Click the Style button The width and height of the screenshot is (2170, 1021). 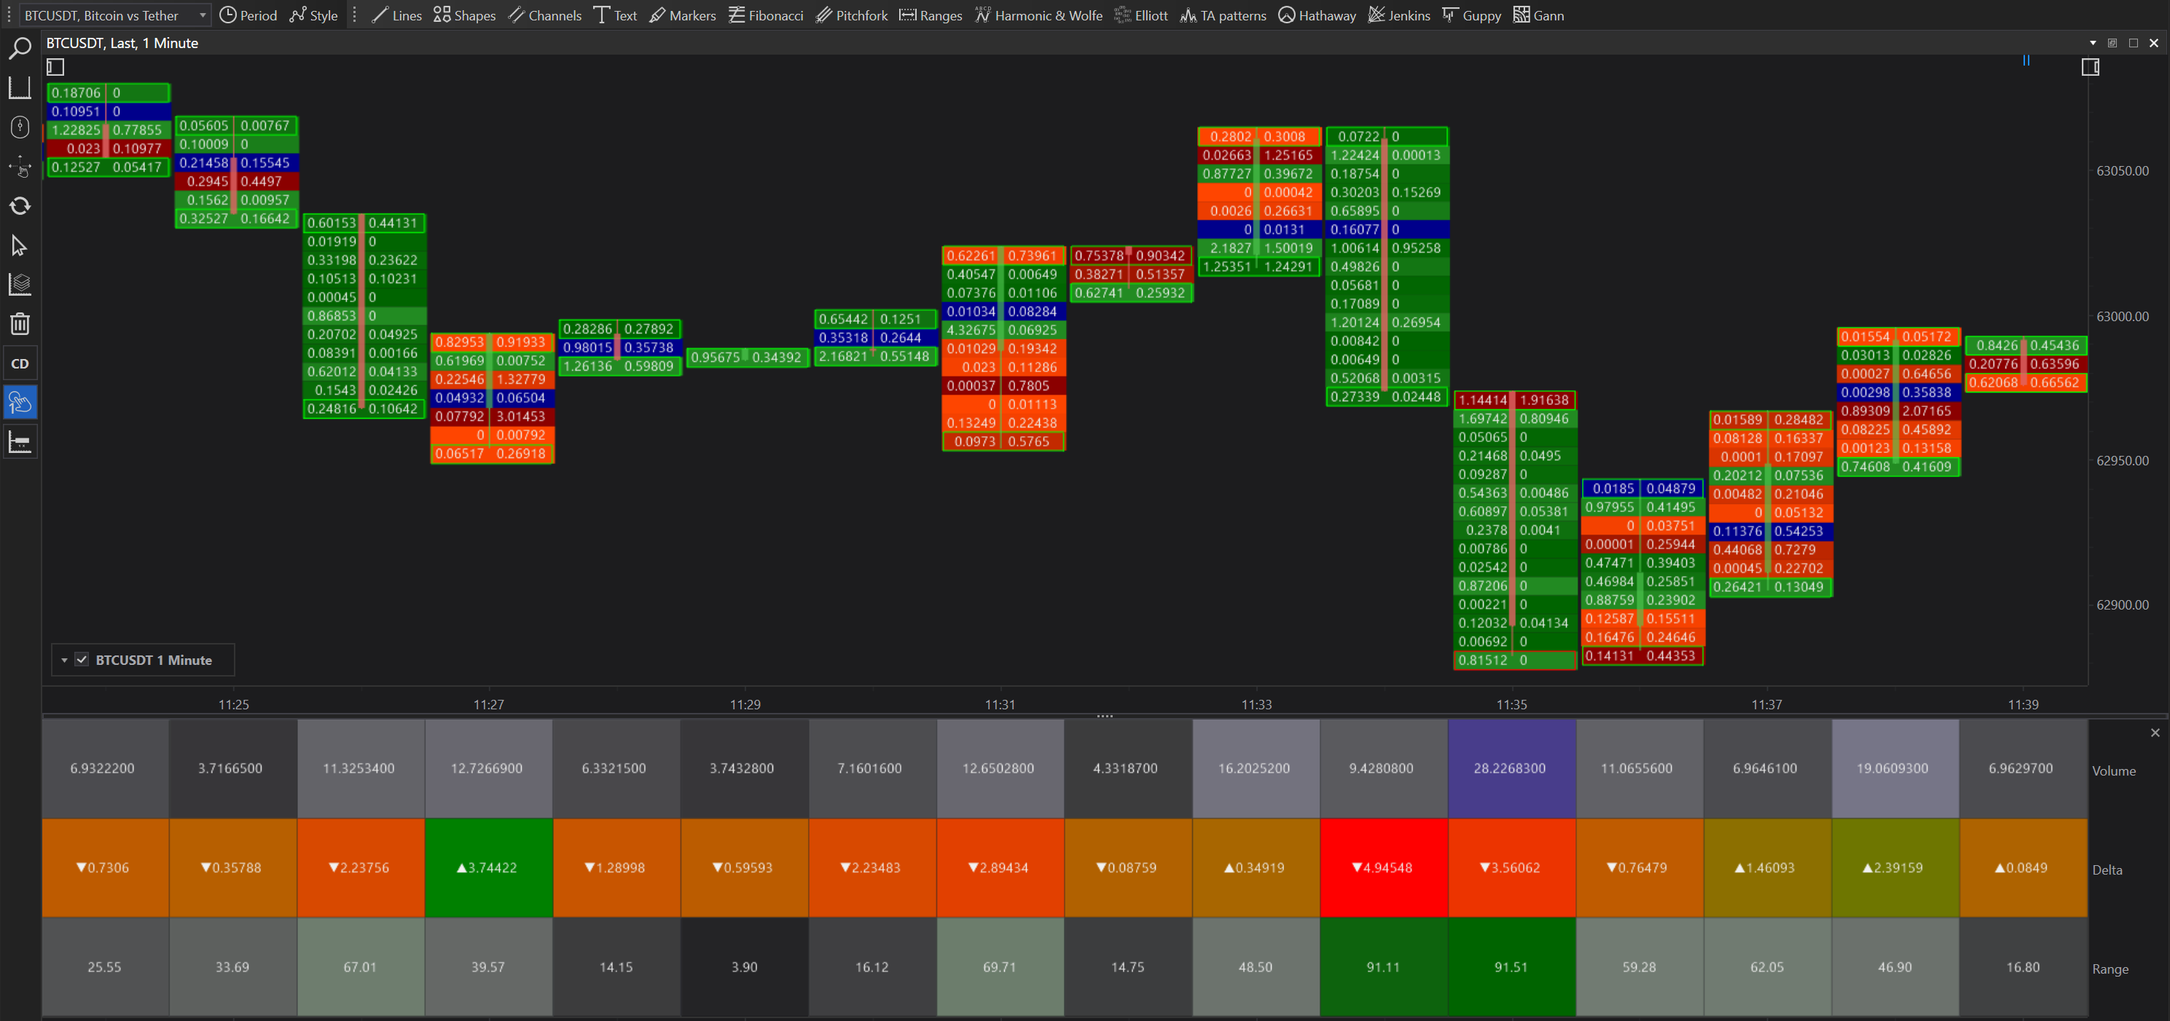coord(313,15)
